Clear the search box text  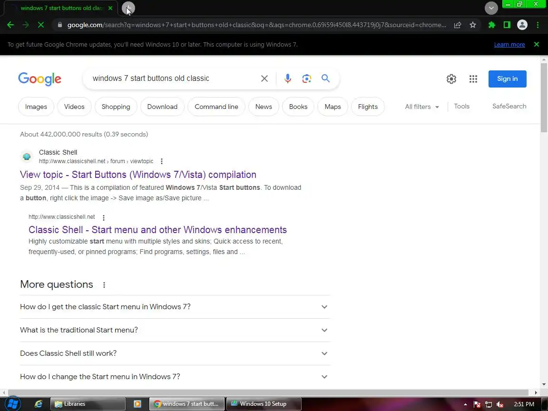264,78
